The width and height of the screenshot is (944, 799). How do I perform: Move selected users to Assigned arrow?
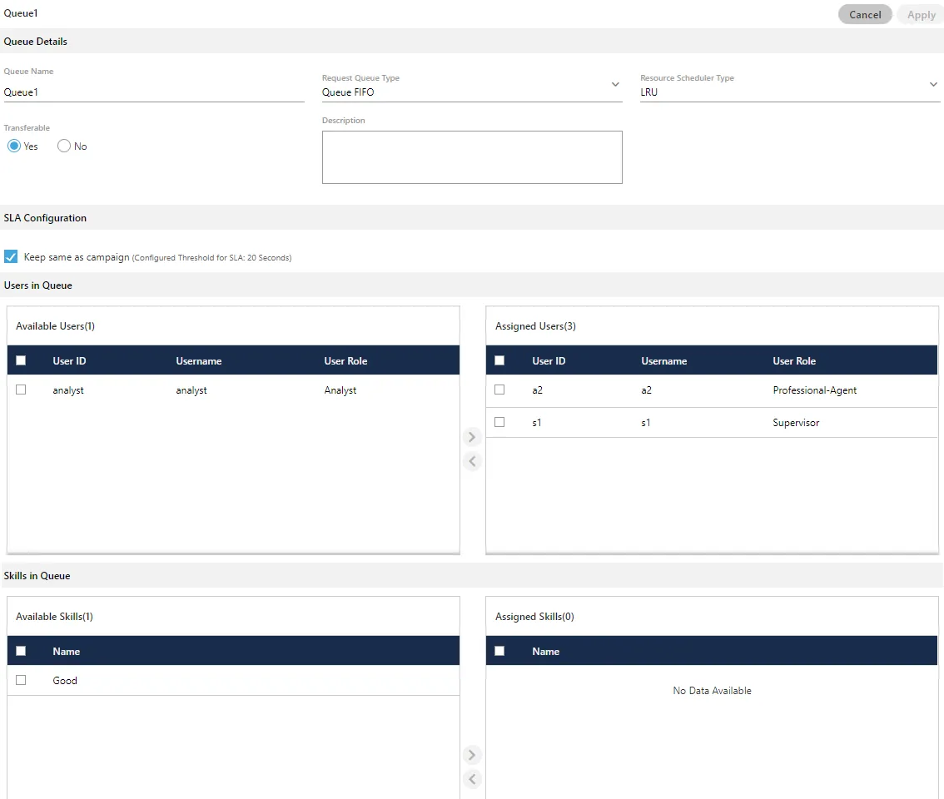point(472,436)
